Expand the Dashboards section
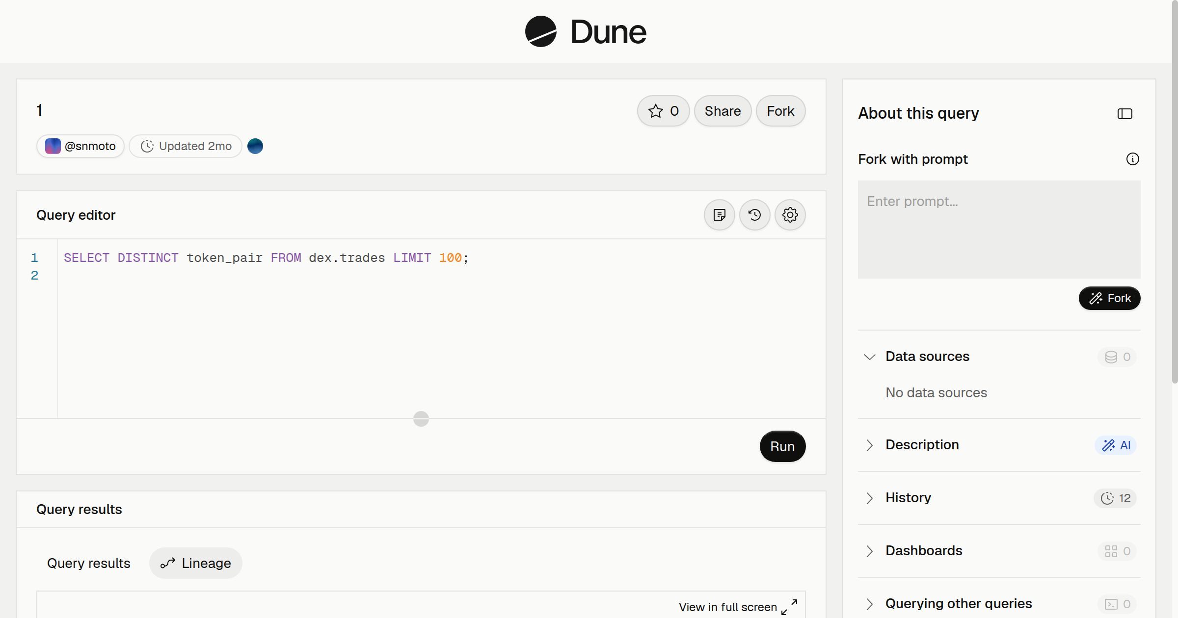This screenshot has height=618, width=1178. (869, 551)
